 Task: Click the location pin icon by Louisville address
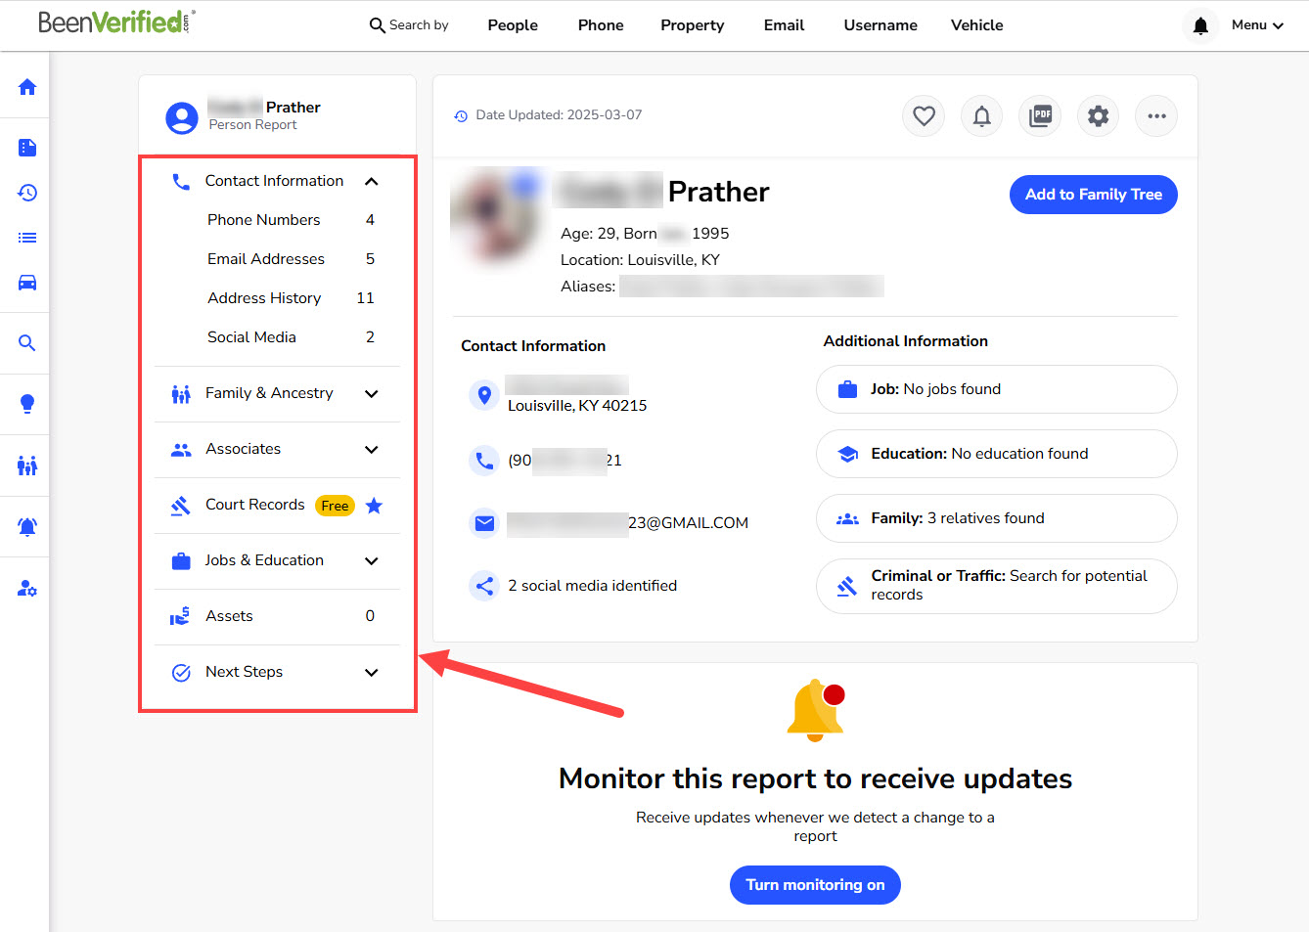tap(484, 395)
